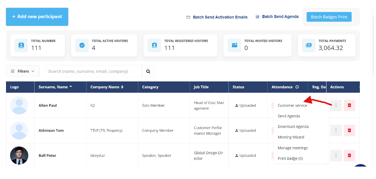The image size is (376, 179).
Task: Open the Filters dropdown
Action: pos(23,71)
